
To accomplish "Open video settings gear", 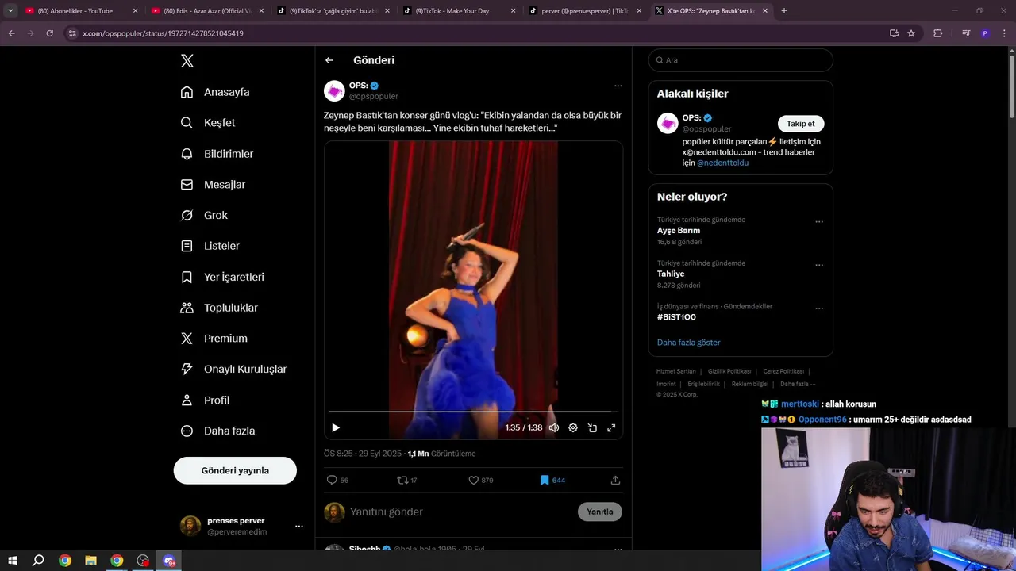I will [573, 427].
